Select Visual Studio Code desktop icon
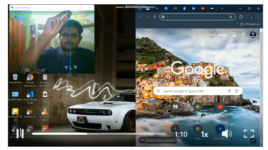The width and height of the screenshot is (268, 150). pyautogui.click(x=30, y=98)
